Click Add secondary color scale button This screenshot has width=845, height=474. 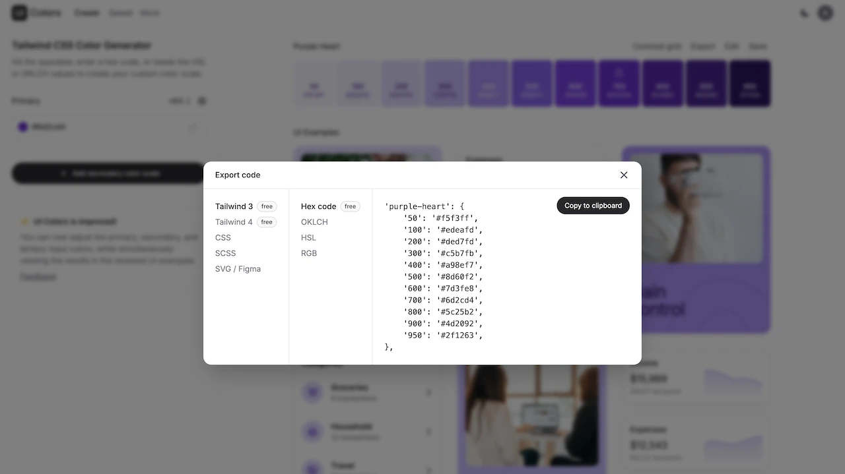tap(109, 173)
